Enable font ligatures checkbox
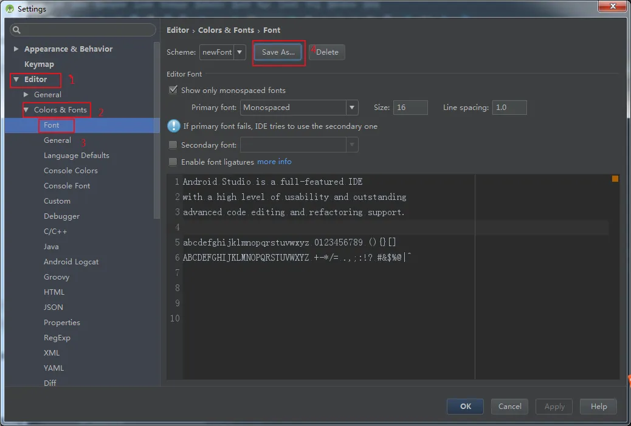Image resolution: width=631 pixels, height=426 pixels. (173, 162)
